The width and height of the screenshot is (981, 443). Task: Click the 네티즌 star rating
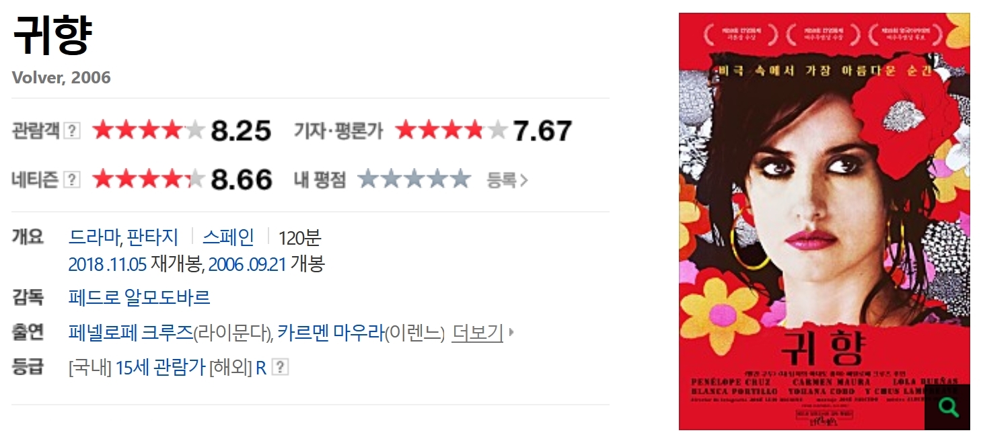click(x=148, y=179)
